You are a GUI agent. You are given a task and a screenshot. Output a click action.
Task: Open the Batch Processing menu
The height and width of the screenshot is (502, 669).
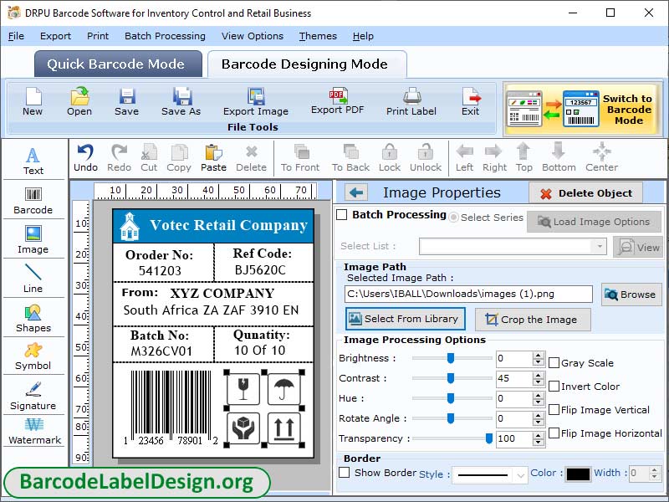coord(166,36)
